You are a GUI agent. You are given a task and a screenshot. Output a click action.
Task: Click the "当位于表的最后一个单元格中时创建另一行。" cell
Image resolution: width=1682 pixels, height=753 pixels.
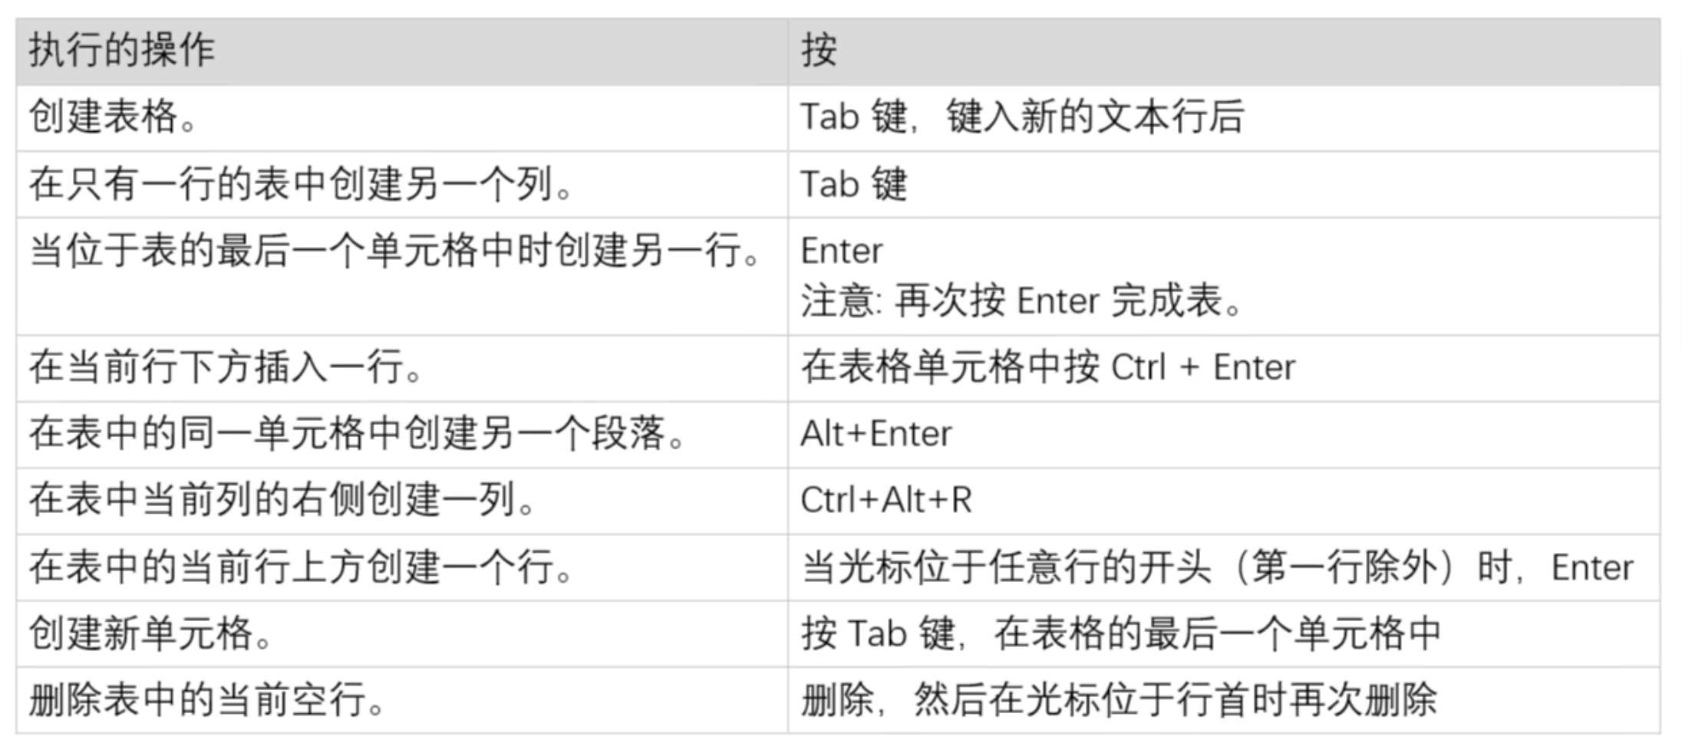pyautogui.click(x=394, y=252)
